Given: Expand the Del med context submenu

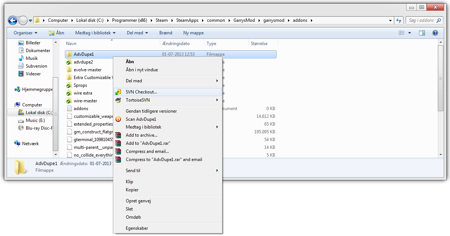Looking at the screenshot, I should 168,81.
